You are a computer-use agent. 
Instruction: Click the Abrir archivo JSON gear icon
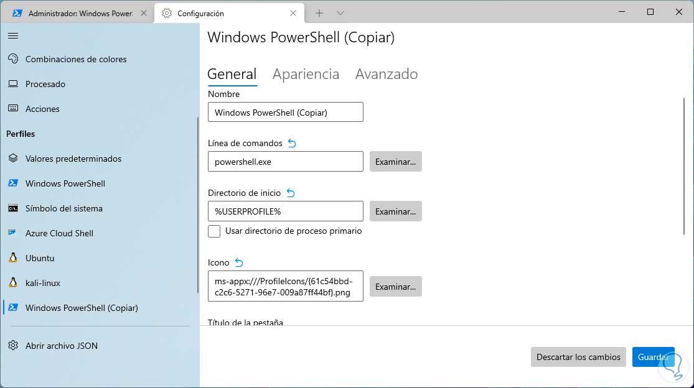pos(13,346)
